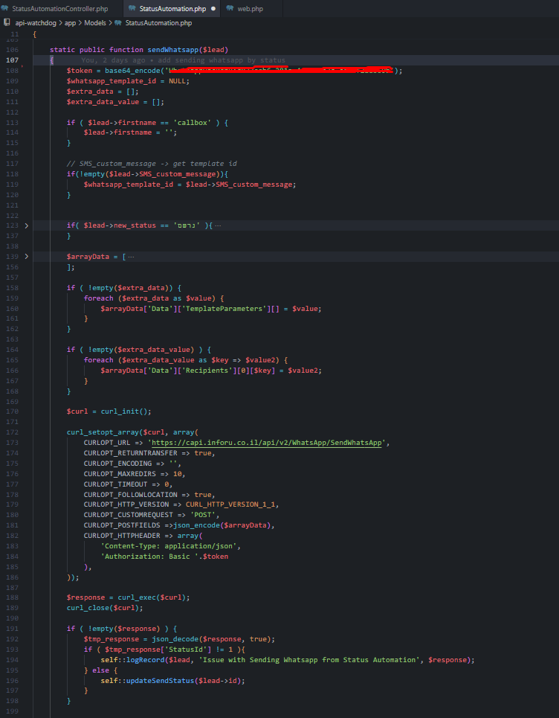Click the ellipsis after $arrayData = [
The image size is (559, 718).
[132, 256]
